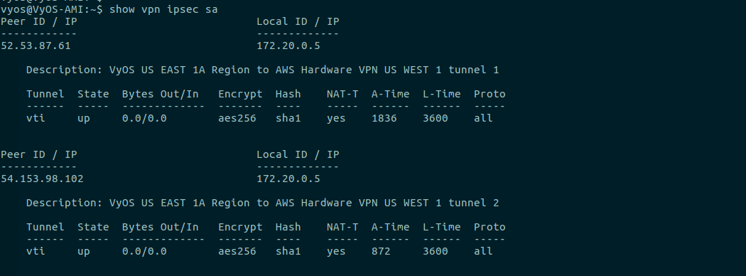The height and width of the screenshot is (276, 746).
Task: Click the tunnel 1 description line
Action: click(263, 70)
